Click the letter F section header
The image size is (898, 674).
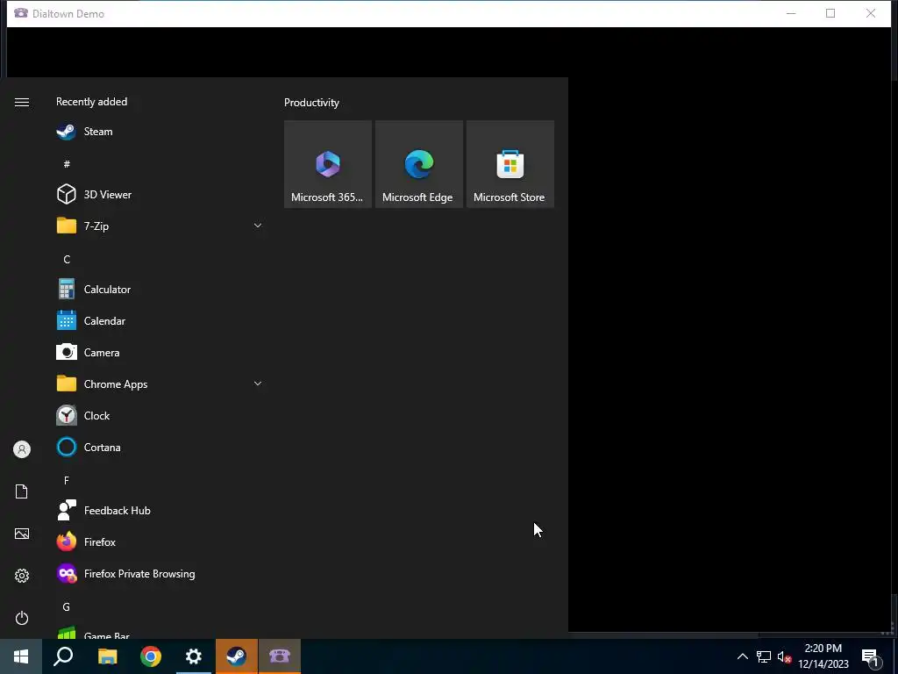67,480
